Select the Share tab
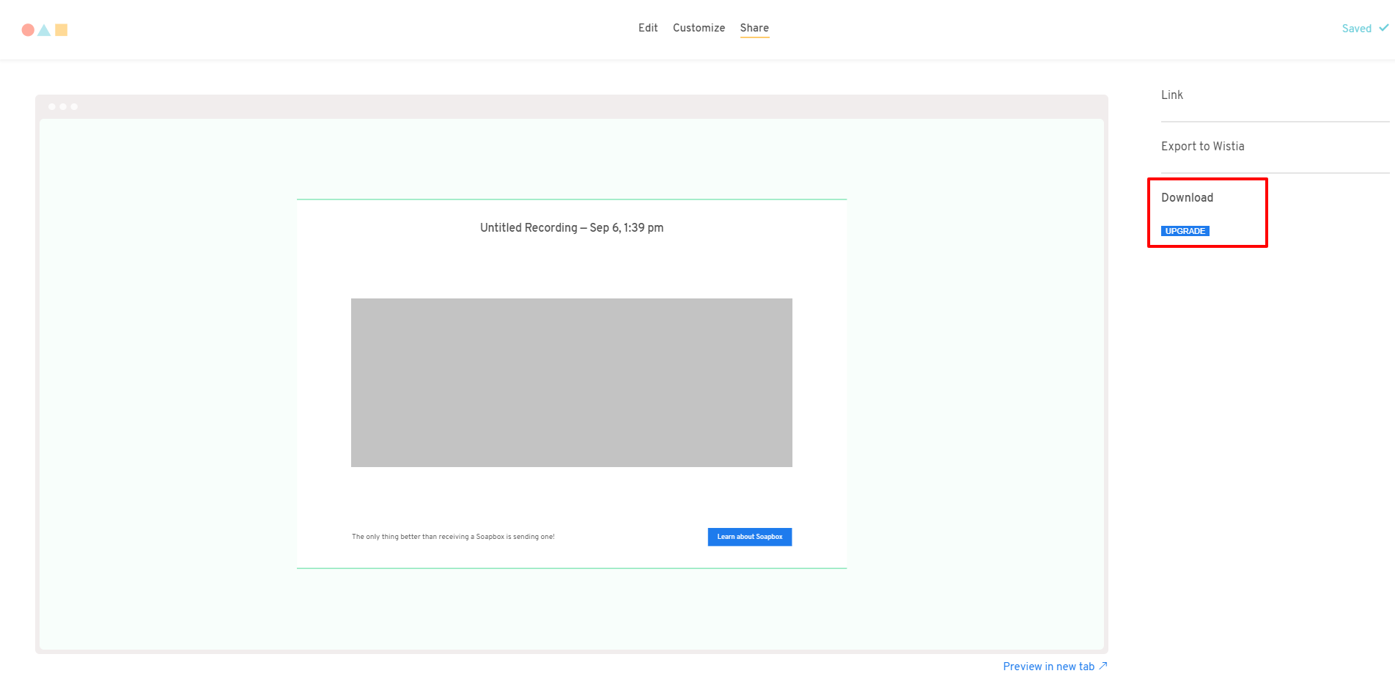Screen dimensions: 1395x679 (754, 28)
